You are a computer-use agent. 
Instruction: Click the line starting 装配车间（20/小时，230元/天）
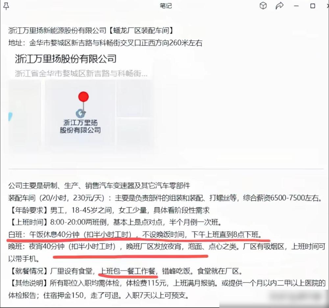pyautogui.click(x=165, y=198)
